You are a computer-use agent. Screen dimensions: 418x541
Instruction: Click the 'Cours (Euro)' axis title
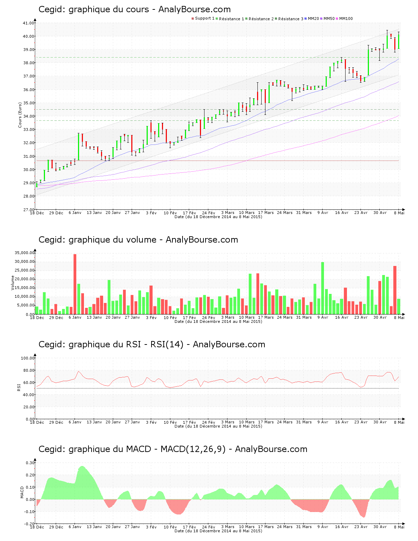tap(20, 115)
